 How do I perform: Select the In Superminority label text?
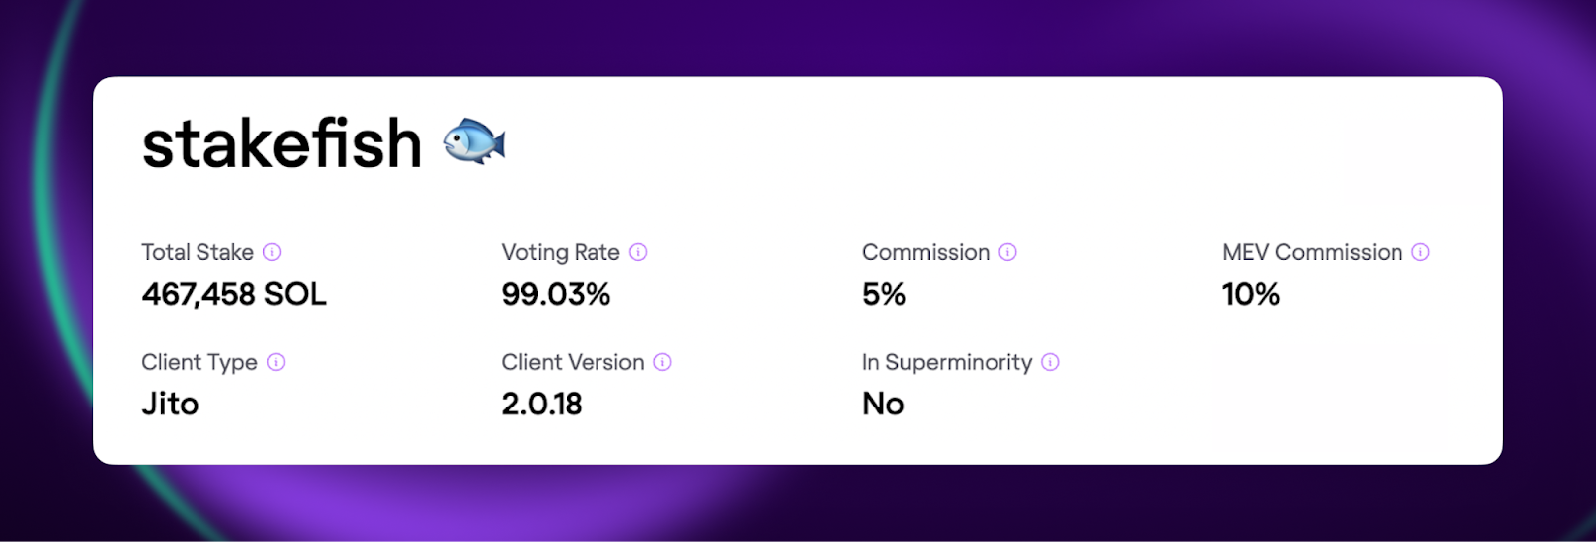[x=947, y=362]
